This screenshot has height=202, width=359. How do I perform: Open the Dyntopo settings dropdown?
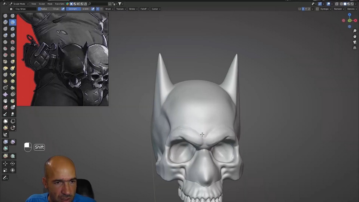(x=325, y=9)
